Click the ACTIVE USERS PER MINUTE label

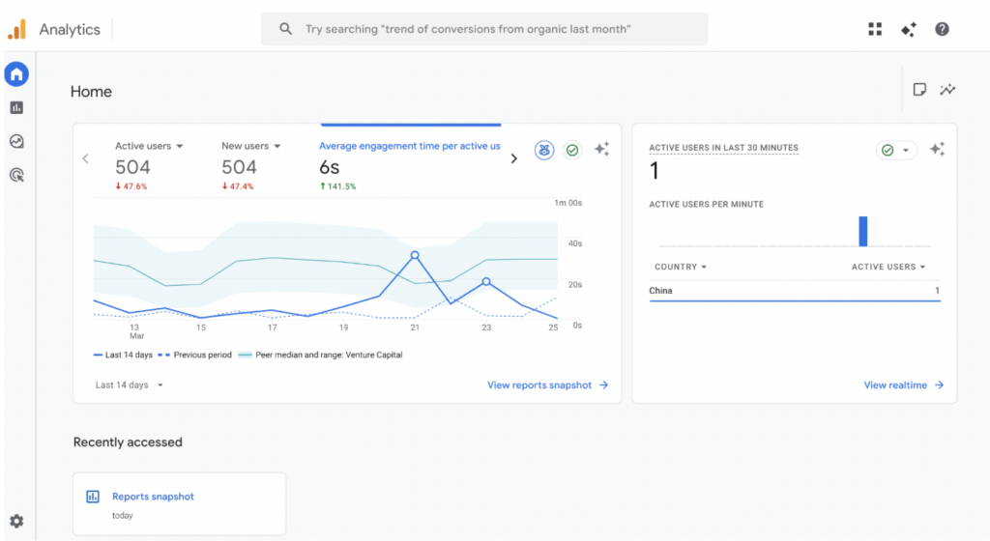[707, 204]
